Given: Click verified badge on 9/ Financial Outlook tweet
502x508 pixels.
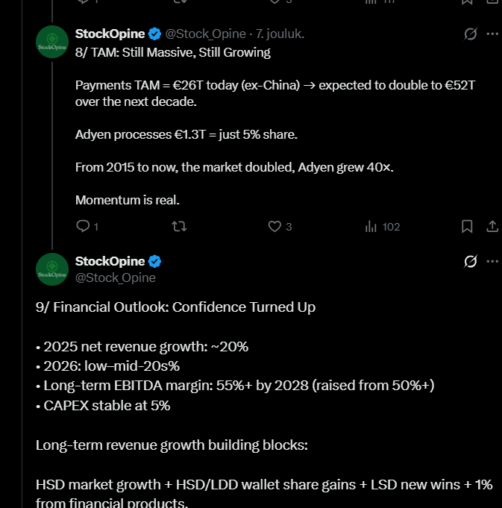Looking at the screenshot, I should click(155, 261).
